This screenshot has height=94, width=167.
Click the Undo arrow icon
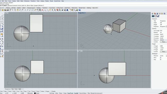(20, 10)
